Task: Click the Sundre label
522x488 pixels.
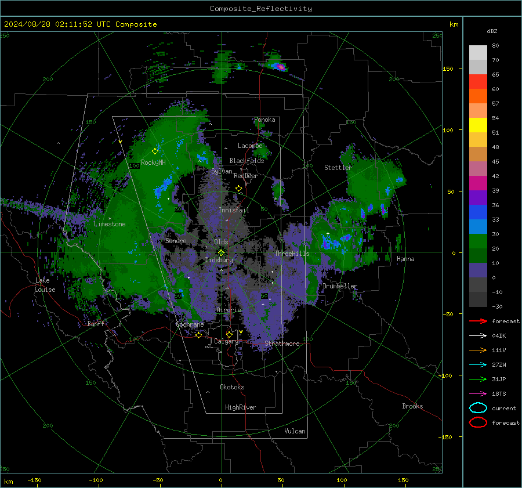Action: (x=176, y=241)
